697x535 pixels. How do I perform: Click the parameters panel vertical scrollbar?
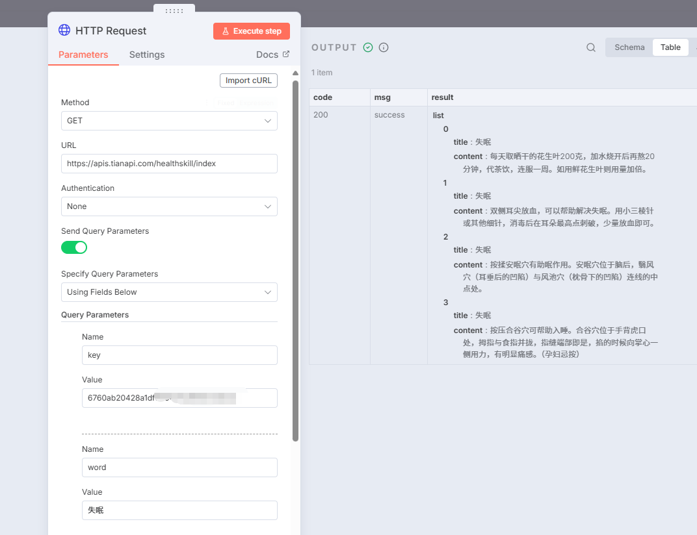tap(295, 260)
